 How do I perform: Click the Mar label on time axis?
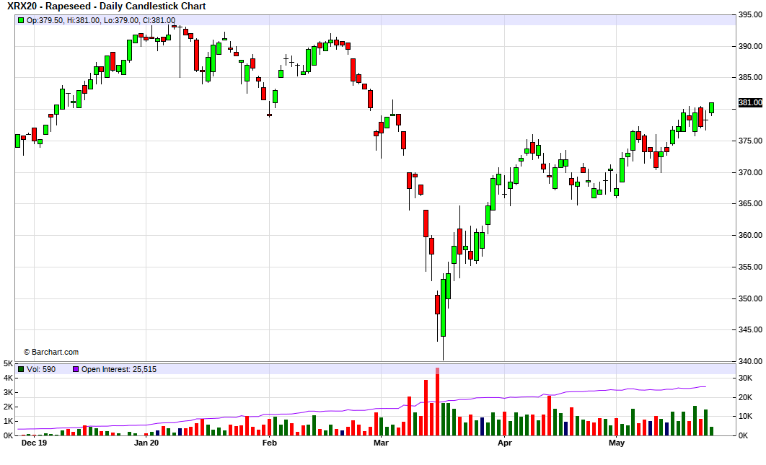click(381, 443)
